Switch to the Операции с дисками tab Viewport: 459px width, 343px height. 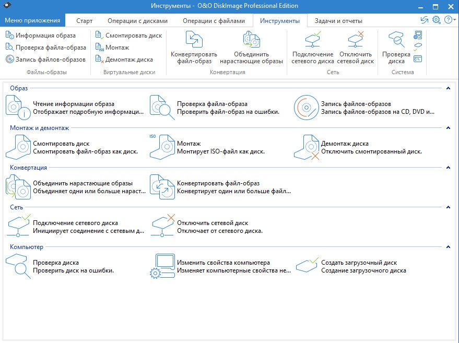137,21
